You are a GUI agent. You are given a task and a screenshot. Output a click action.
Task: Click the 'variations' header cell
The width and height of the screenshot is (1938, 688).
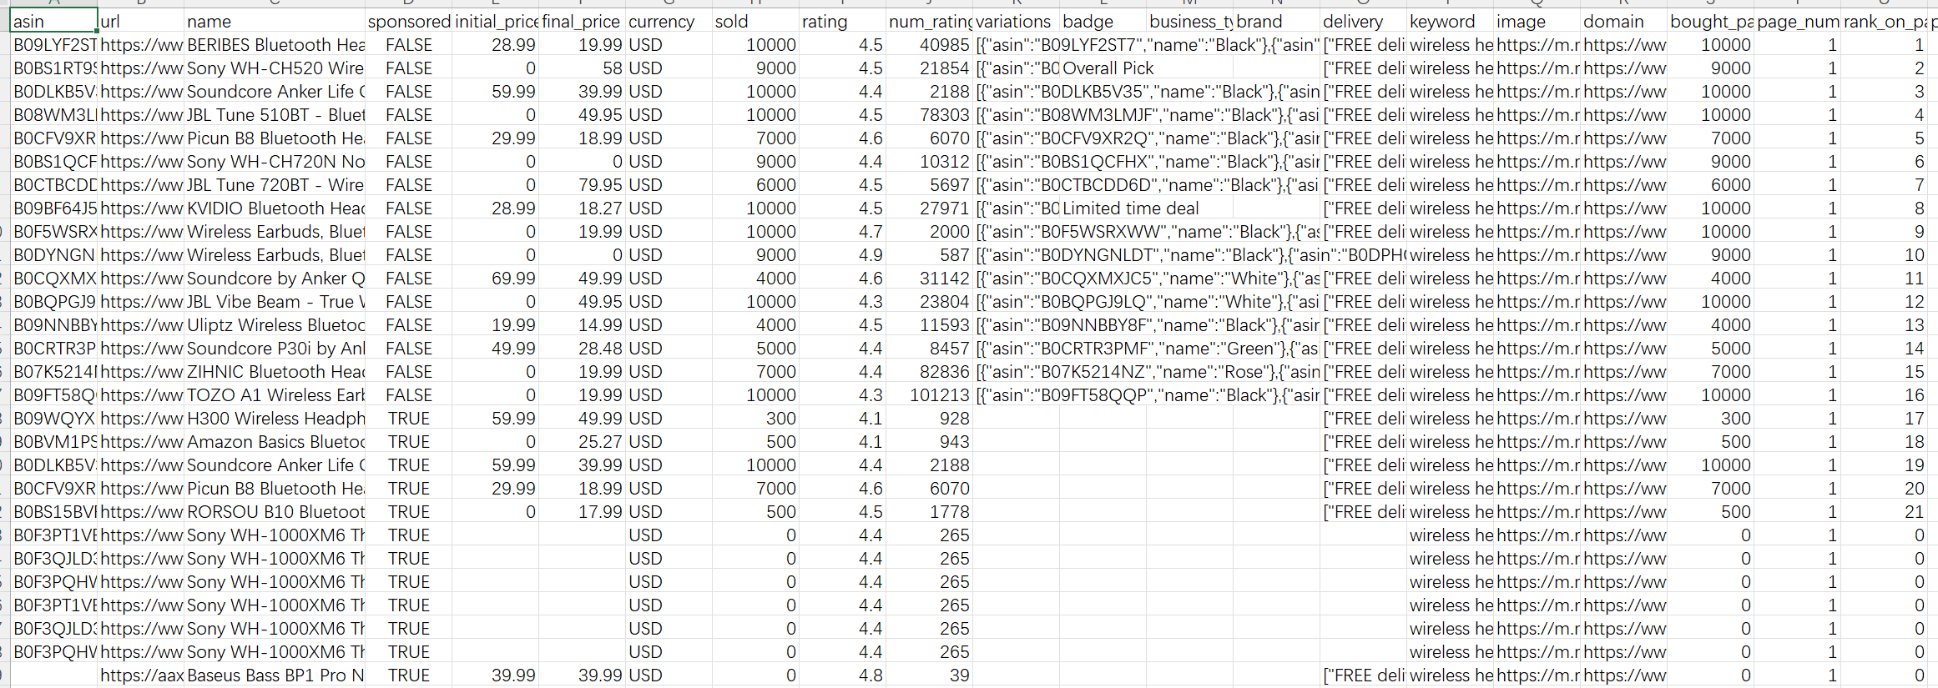(1016, 21)
